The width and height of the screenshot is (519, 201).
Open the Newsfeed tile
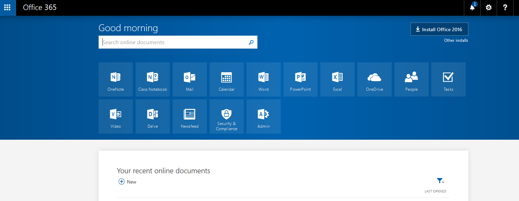click(x=190, y=116)
